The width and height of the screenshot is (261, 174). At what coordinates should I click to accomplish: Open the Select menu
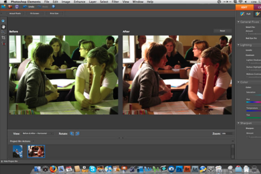[x=104, y=2]
